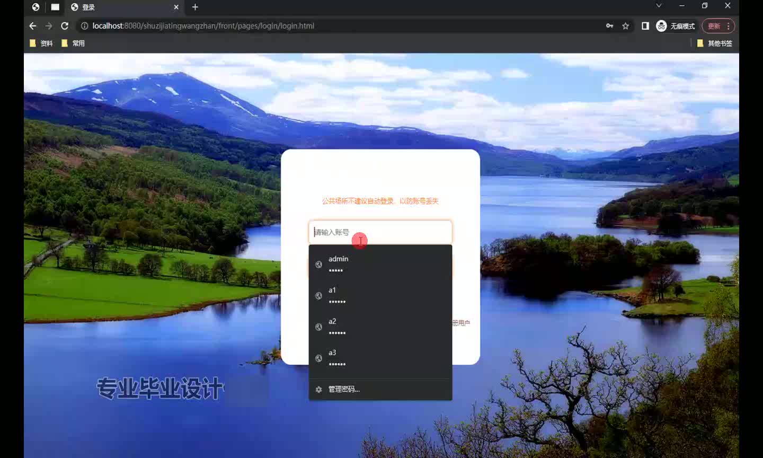
Task: Bookmark this page with the star
Action: tap(626, 26)
